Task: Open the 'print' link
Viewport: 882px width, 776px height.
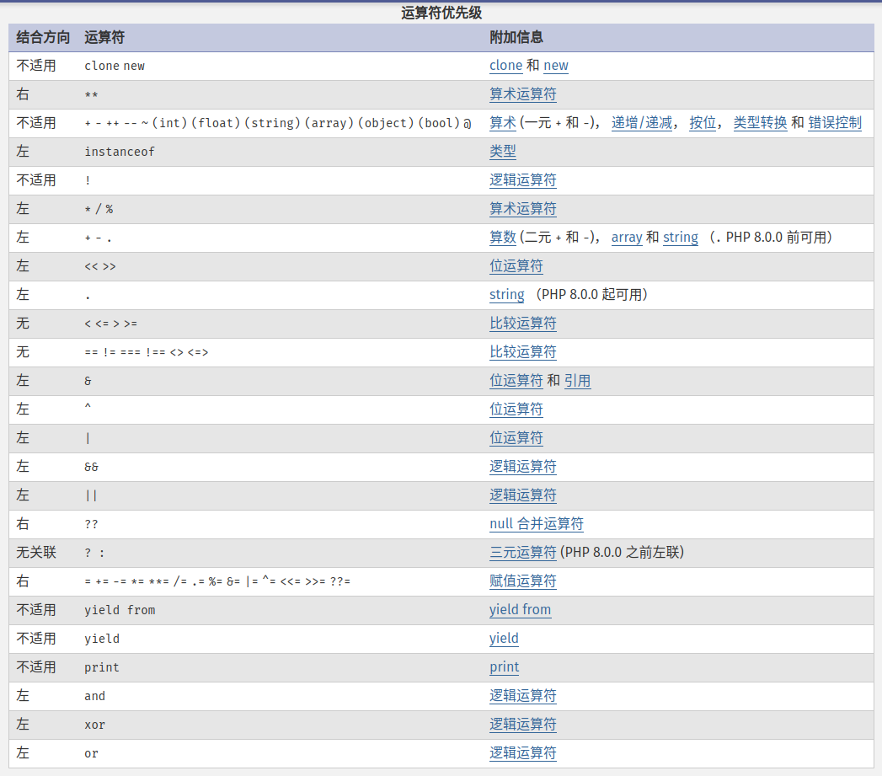Action: (x=504, y=667)
